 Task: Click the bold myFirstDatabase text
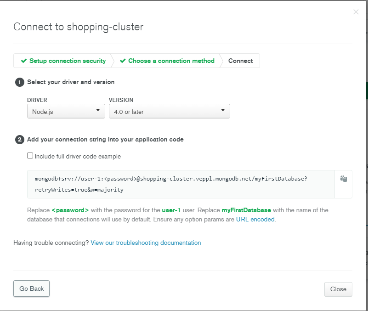(x=246, y=210)
